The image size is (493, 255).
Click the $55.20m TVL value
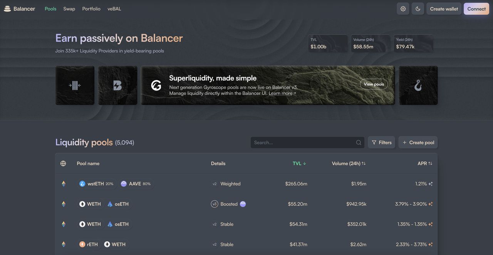(298, 204)
